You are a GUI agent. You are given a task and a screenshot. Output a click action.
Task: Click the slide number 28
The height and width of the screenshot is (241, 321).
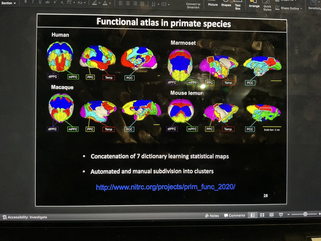tap(265, 195)
